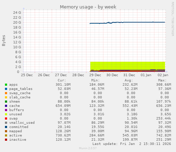176x152 pixels.
Task: Click the 'slab_cache' legend label
Action: point(20,97)
